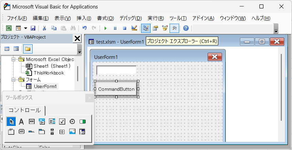Image resolution: width=292 pixels, height=150 pixels.
Task: Open the ツール(T) menu
Action: 178,18
